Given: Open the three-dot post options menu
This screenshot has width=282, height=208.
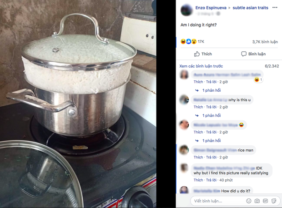Looking at the screenshot, I should point(275,8).
